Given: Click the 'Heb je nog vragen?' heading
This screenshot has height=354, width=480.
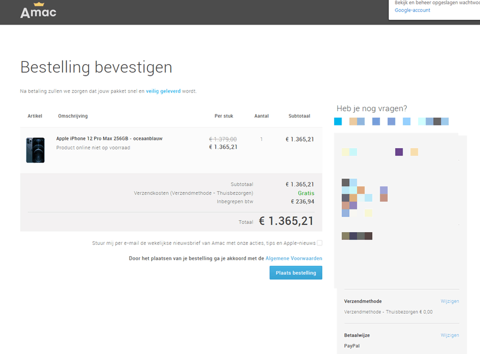Looking at the screenshot, I should (372, 109).
